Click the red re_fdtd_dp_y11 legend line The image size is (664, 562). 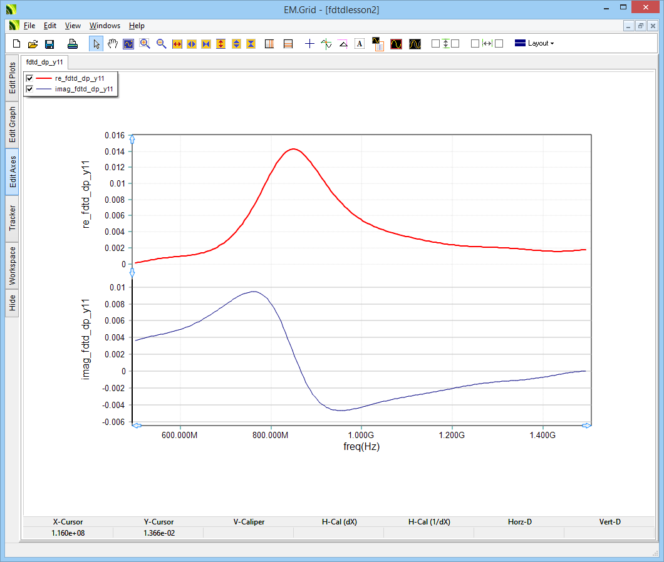click(x=44, y=78)
